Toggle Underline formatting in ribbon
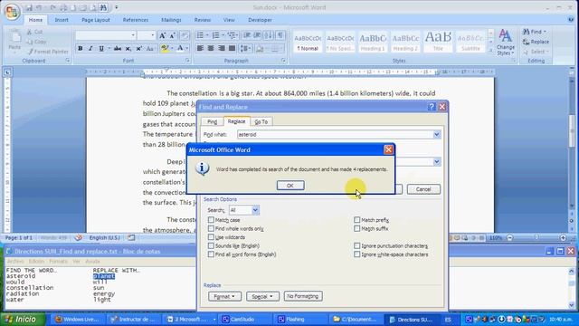This screenshot has width=579, height=326. 101,48
